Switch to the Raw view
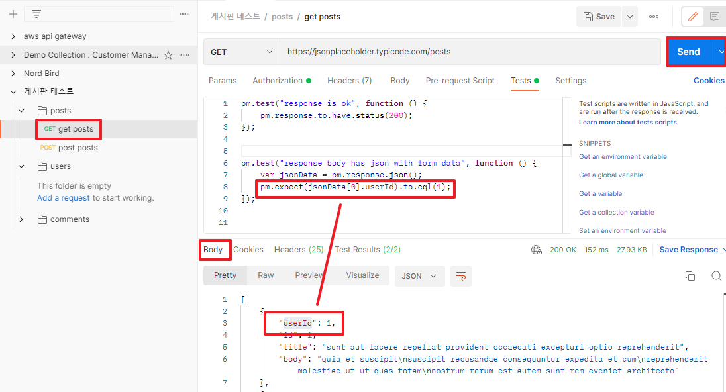Screen dimensions: 726x392 click(x=266, y=275)
